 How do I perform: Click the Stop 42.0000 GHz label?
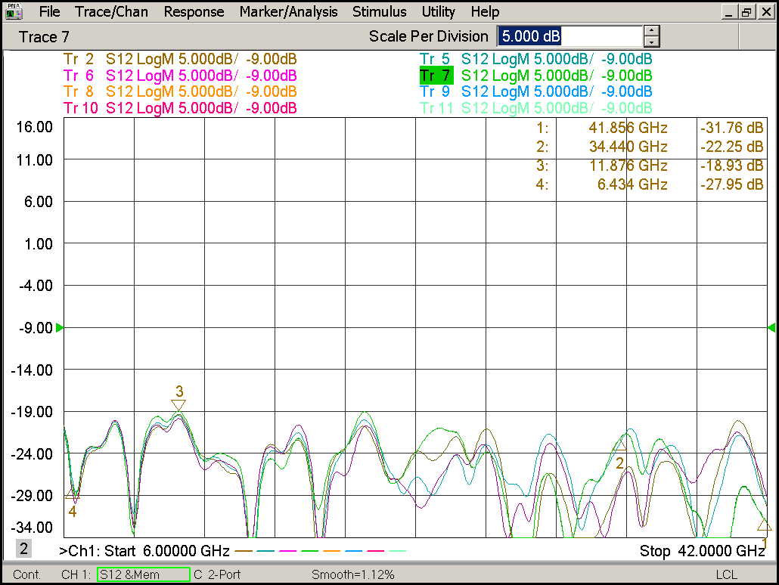tap(702, 551)
